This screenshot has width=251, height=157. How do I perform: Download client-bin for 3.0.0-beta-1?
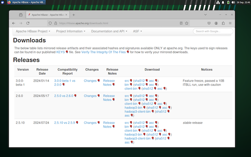tap(131, 89)
